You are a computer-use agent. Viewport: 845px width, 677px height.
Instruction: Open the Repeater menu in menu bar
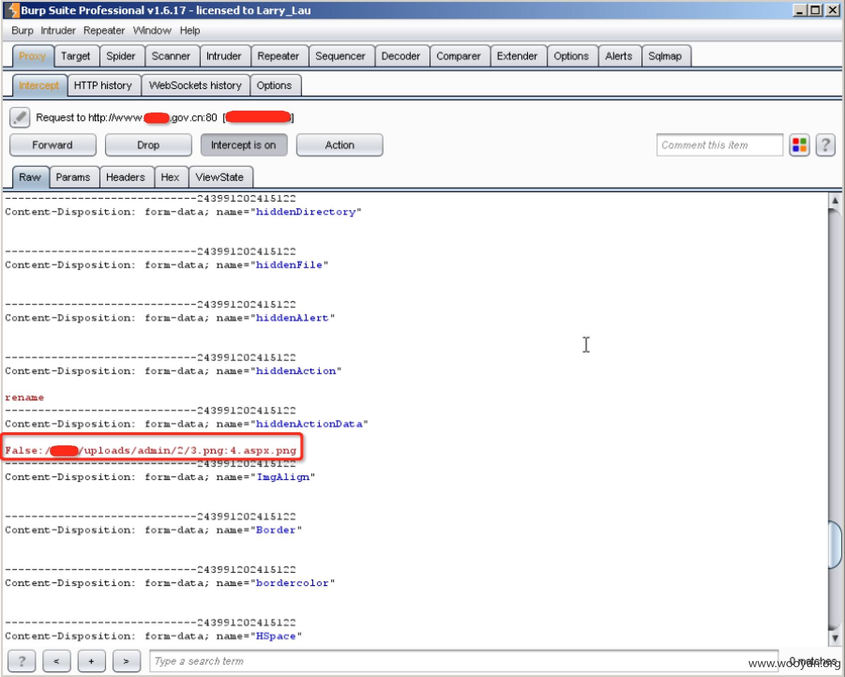pyautogui.click(x=104, y=30)
